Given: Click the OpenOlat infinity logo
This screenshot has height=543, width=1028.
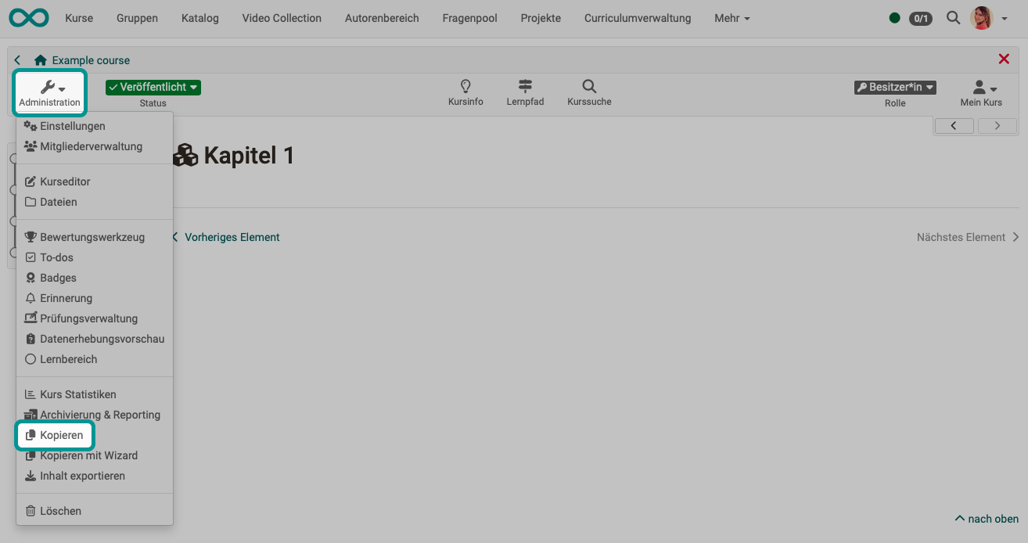Looking at the screenshot, I should pos(28,18).
